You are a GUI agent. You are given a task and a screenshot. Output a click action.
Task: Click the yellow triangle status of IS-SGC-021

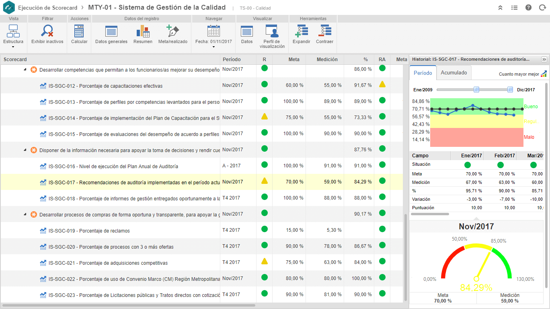[264, 262]
